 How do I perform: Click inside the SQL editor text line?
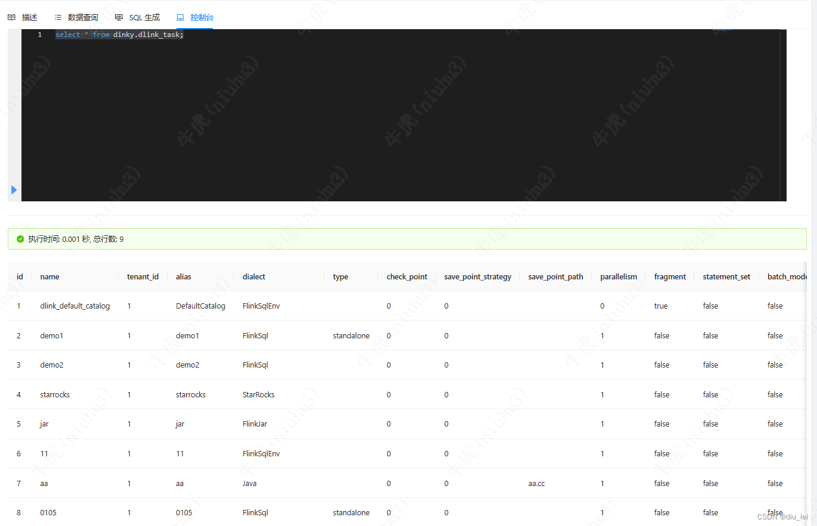click(x=120, y=35)
